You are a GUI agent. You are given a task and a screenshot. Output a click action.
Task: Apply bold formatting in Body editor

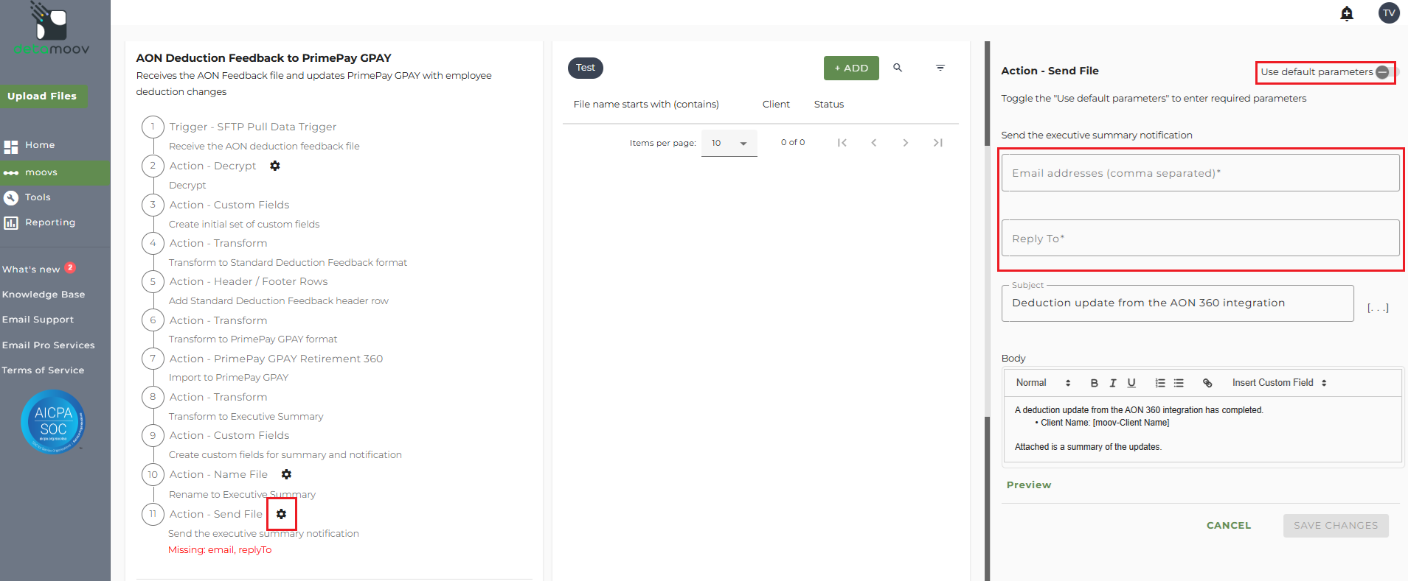click(1095, 383)
